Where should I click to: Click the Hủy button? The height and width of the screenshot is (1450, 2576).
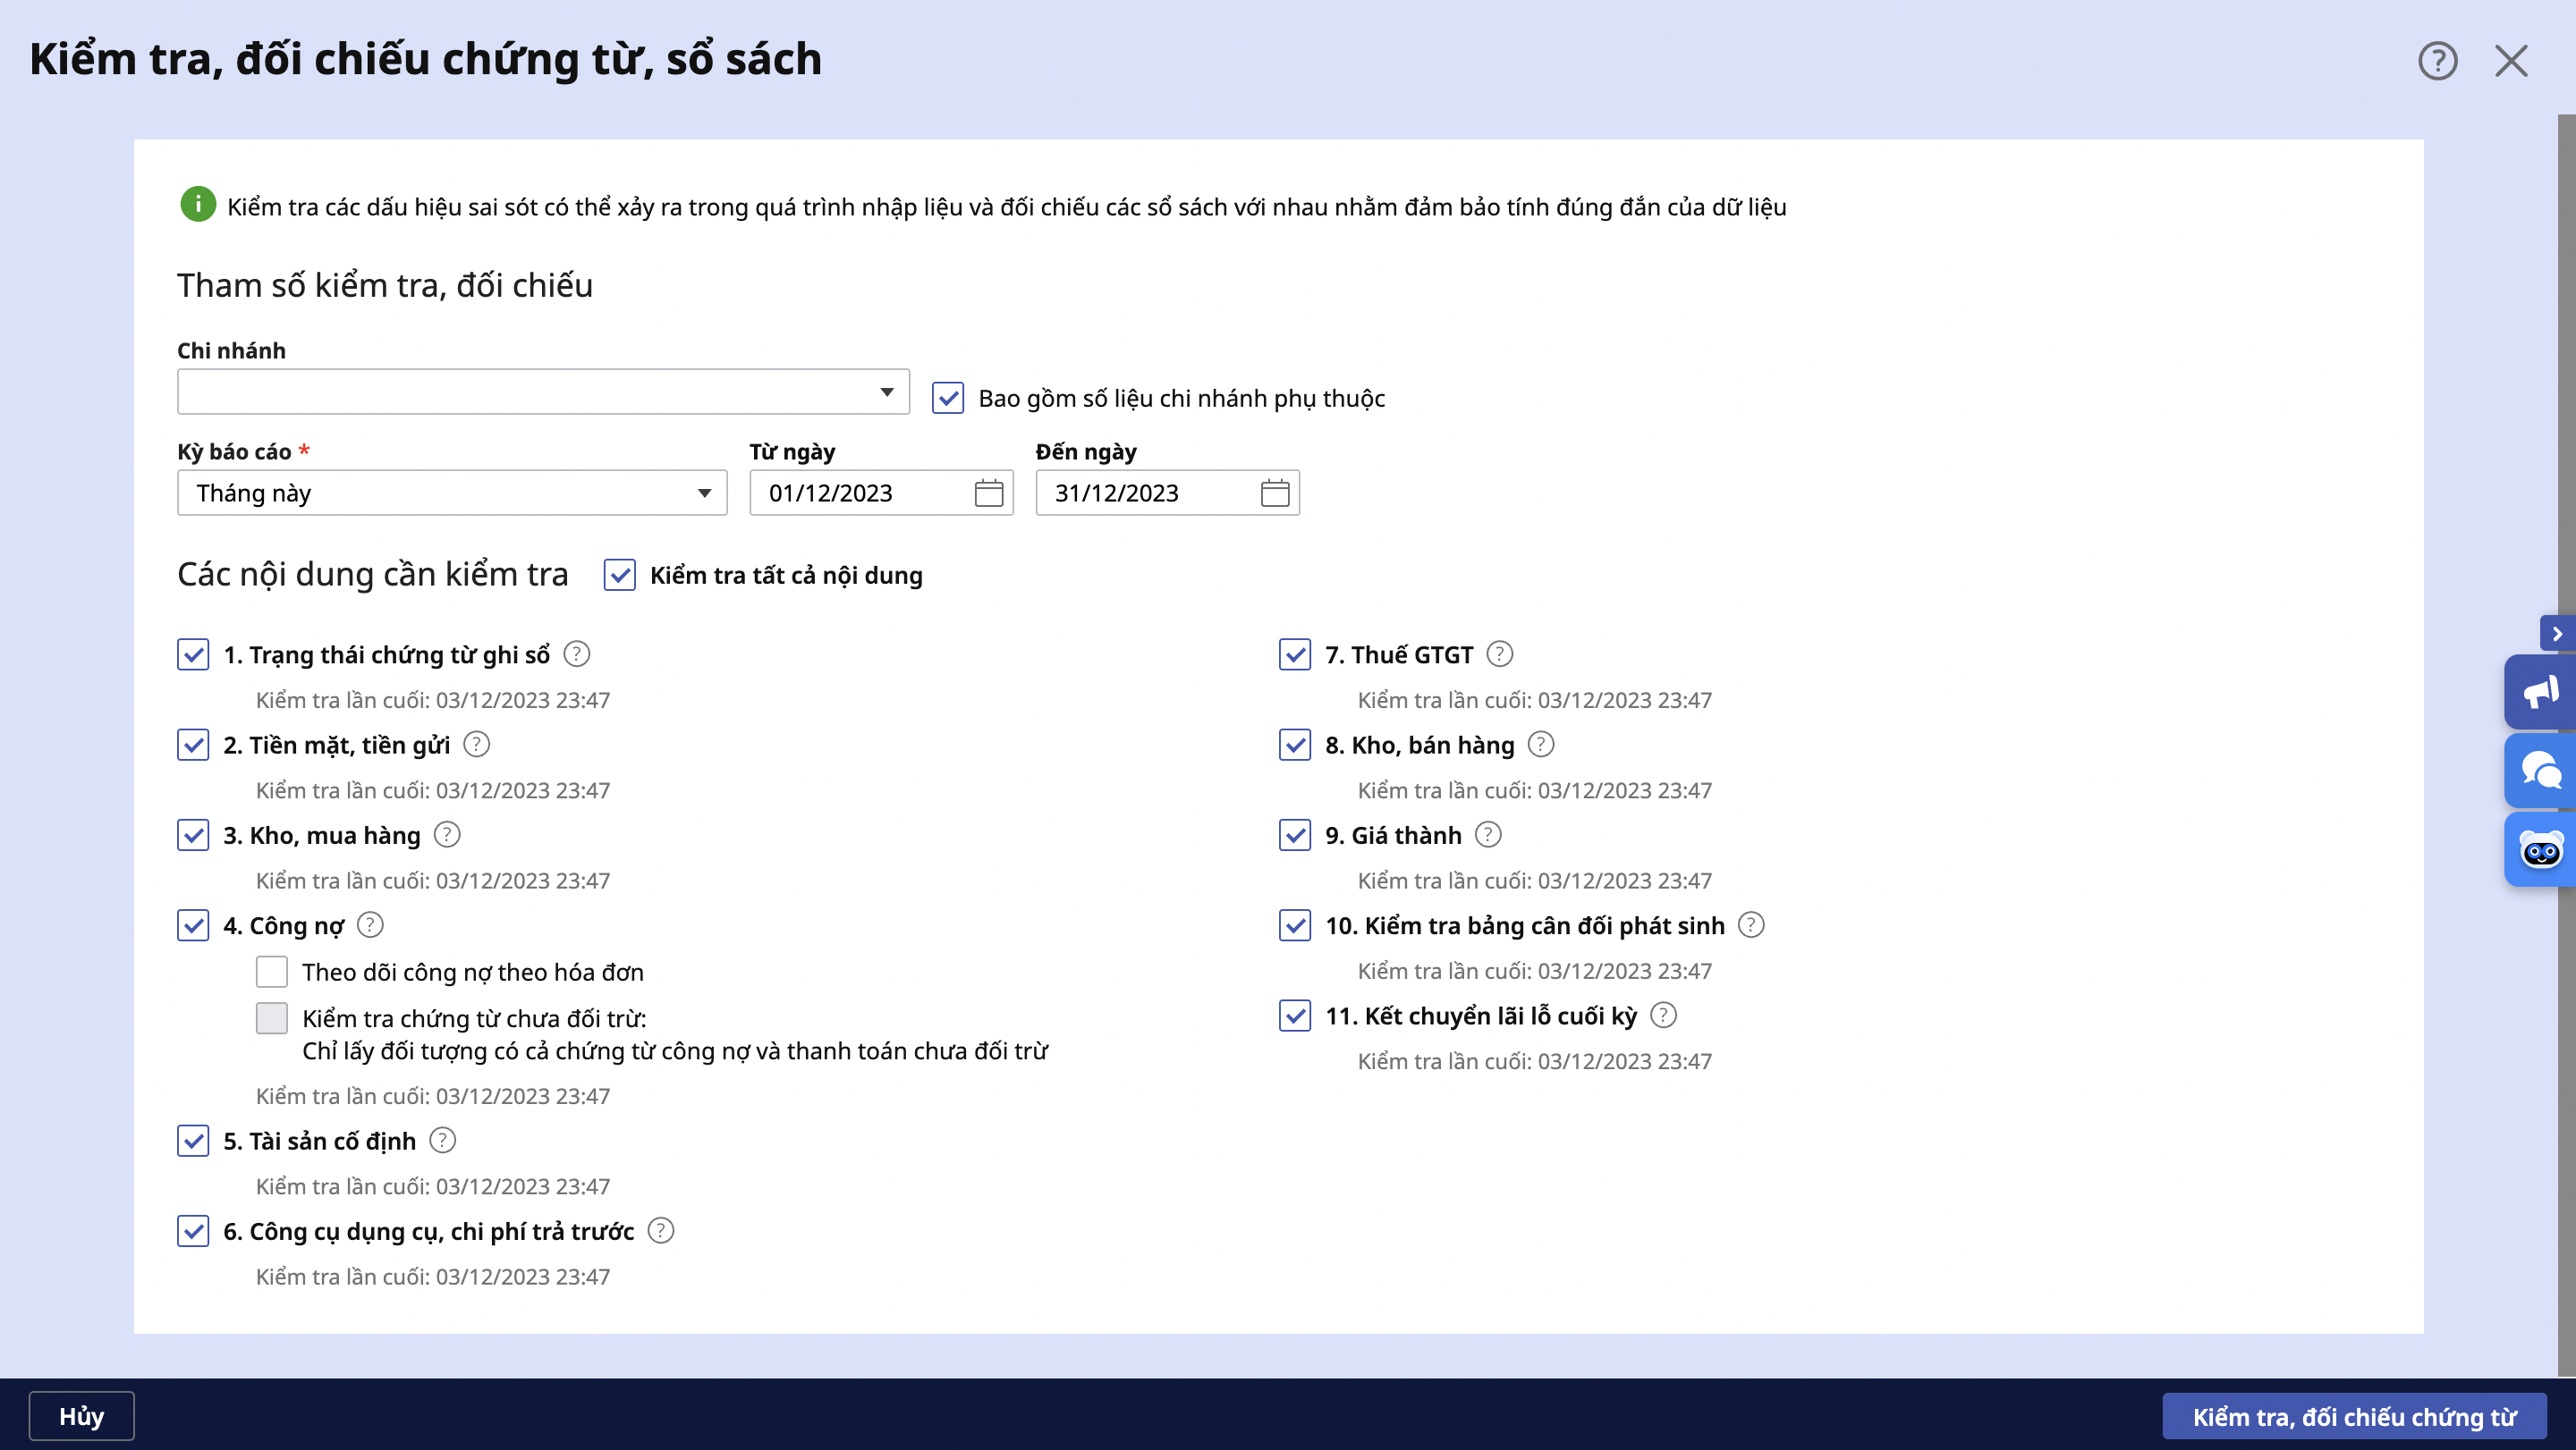click(82, 1415)
